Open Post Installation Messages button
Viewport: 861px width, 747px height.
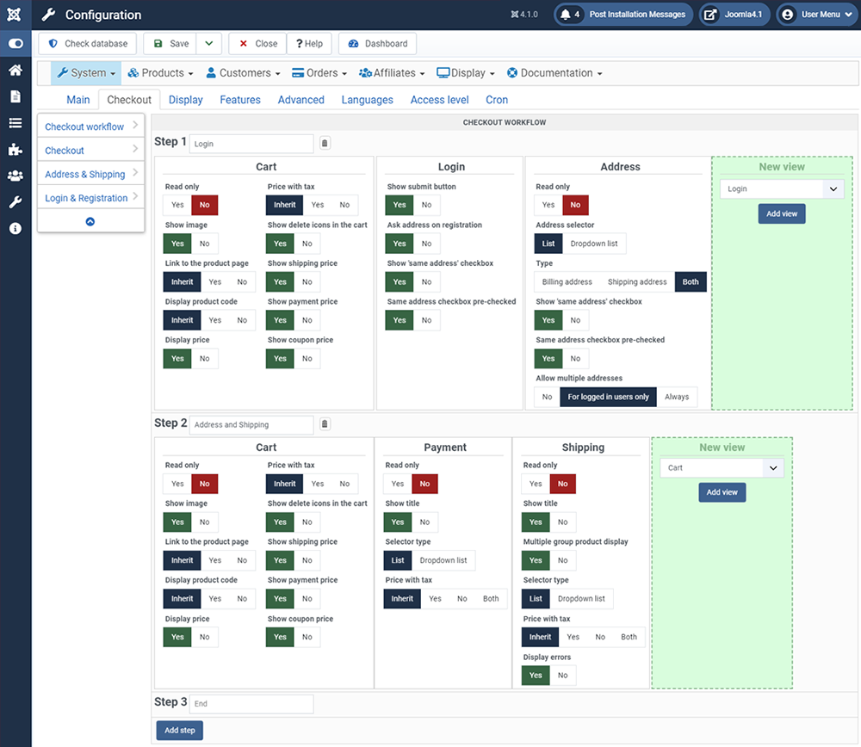pos(623,15)
